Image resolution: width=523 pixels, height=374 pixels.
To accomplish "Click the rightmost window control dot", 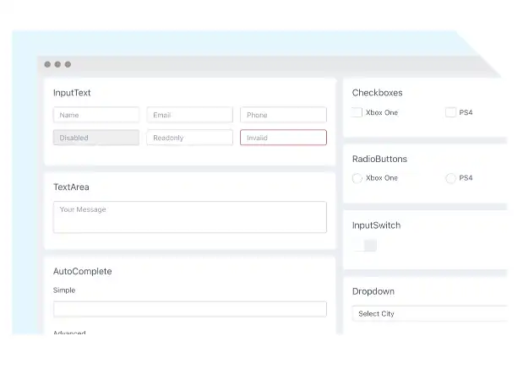I will point(68,64).
